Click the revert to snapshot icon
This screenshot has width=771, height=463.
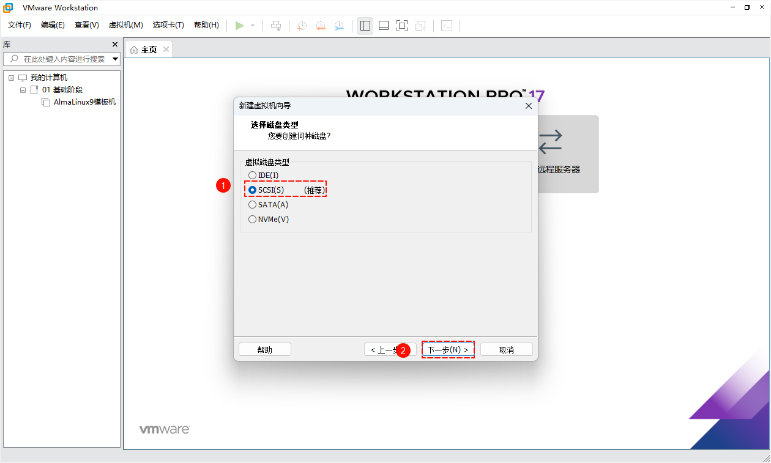pyautogui.click(x=321, y=25)
